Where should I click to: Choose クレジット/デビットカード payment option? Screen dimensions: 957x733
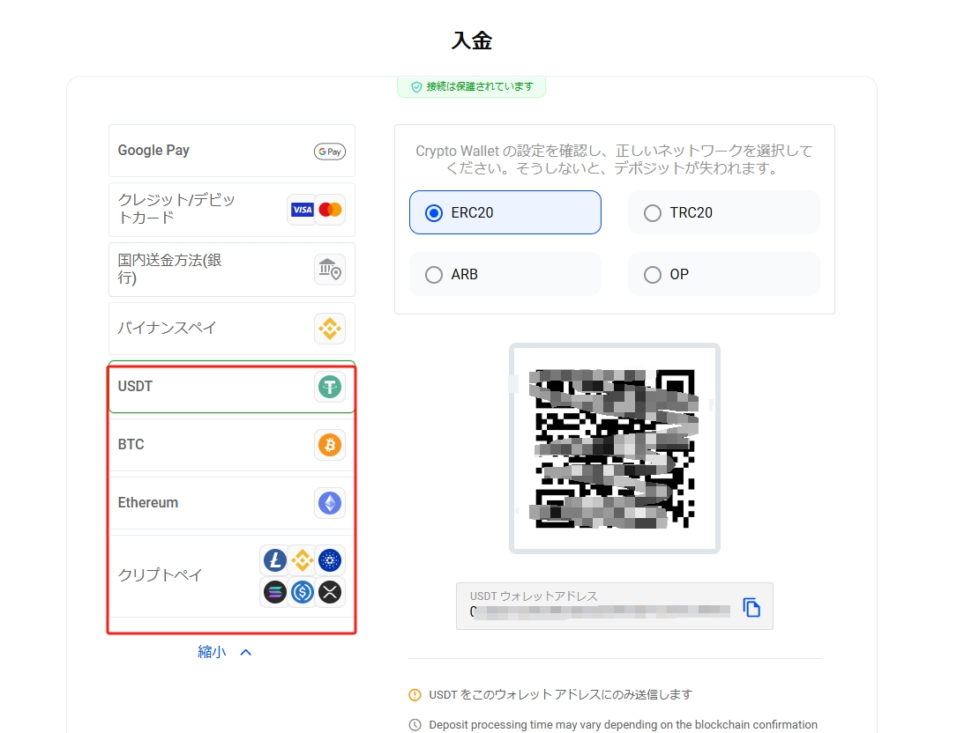pyautogui.click(x=176, y=210)
